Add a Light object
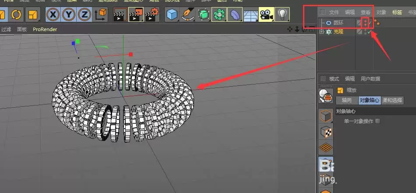 [x=282, y=14]
